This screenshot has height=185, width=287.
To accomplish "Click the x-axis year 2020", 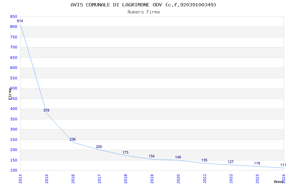I will coord(179,179).
